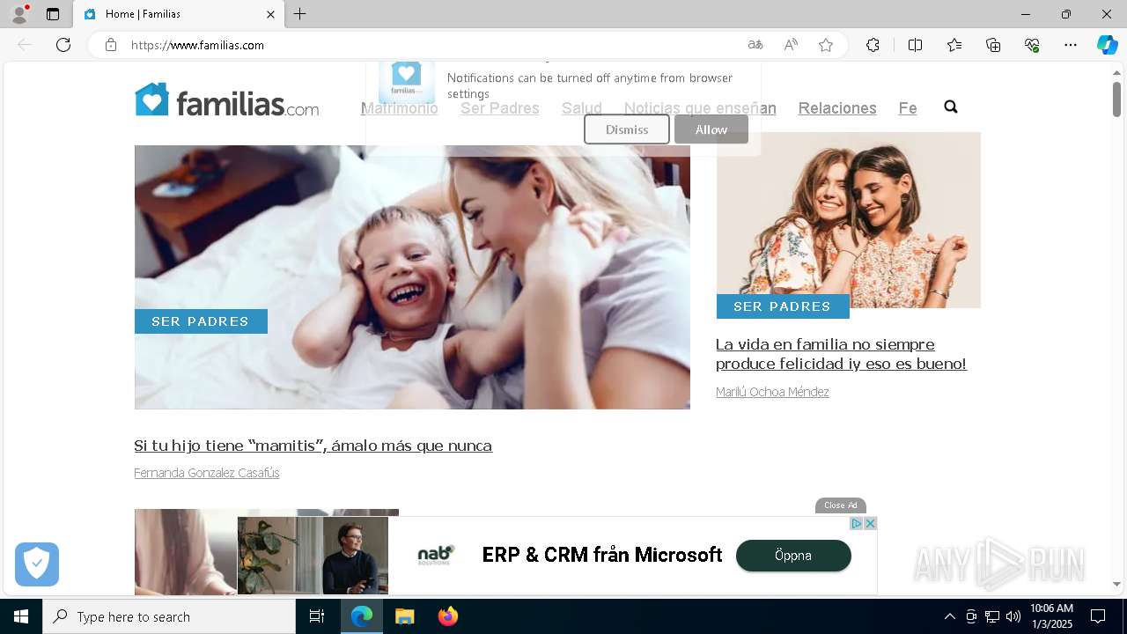Screen dimensions: 1127x634
Task: Click the Öppna ad button
Action: point(793,556)
